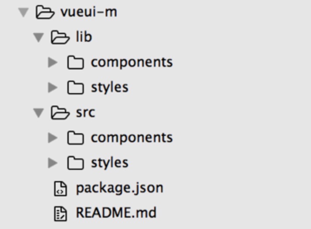
Task: Expand the styles folder inside src
Action: 53,163
